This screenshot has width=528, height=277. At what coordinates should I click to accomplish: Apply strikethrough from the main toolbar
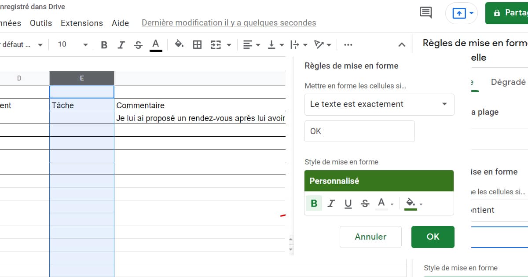point(138,45)
